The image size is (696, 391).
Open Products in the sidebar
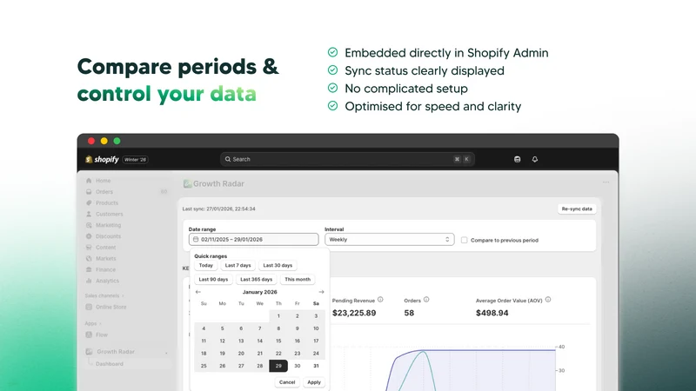tap(107, 203)
